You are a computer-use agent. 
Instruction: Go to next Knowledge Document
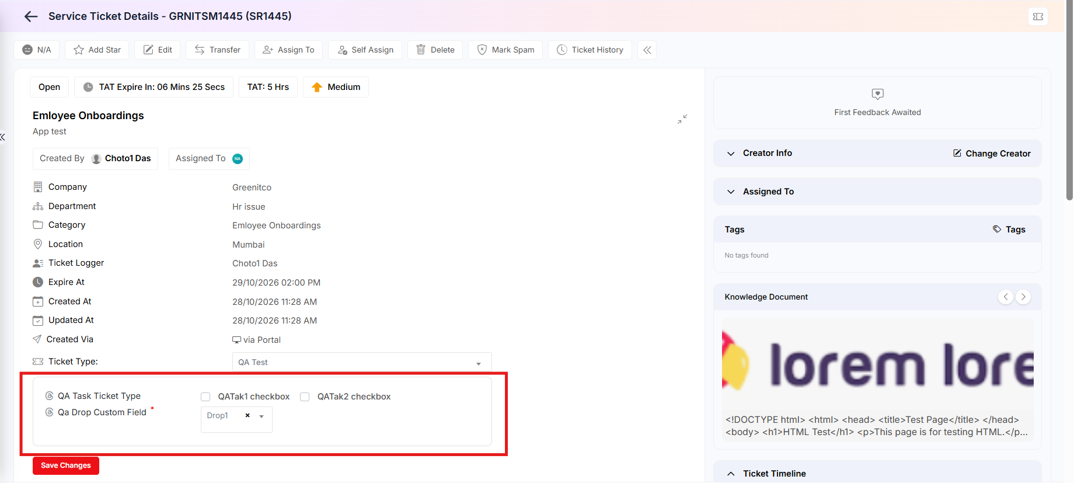(1023, 297)
